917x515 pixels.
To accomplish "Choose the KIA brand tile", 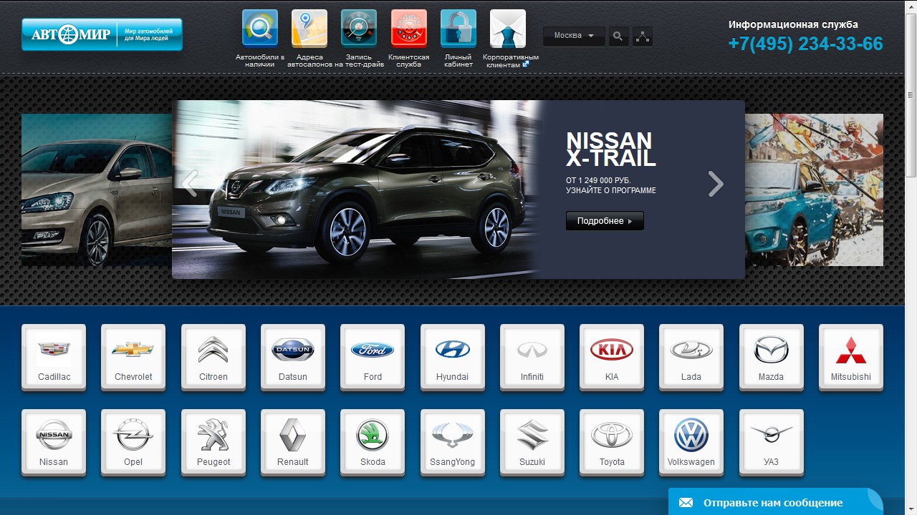I will 612,358.
